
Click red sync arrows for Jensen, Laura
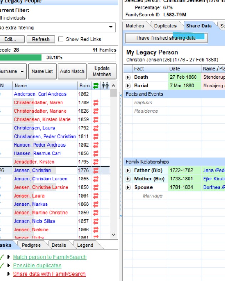(96, 196)
